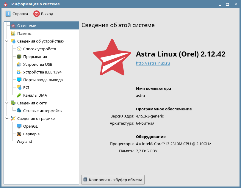The height and width of the screenshot is (188, 241).
Task: Click the computer name astra
Action: click(x=140, y=95)
